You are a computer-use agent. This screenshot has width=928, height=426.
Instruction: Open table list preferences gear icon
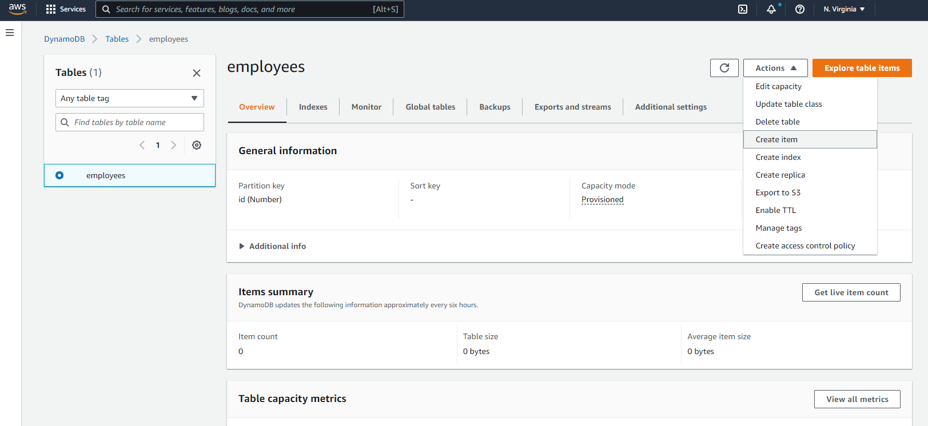pyautogui.click(x=197, y=145)
